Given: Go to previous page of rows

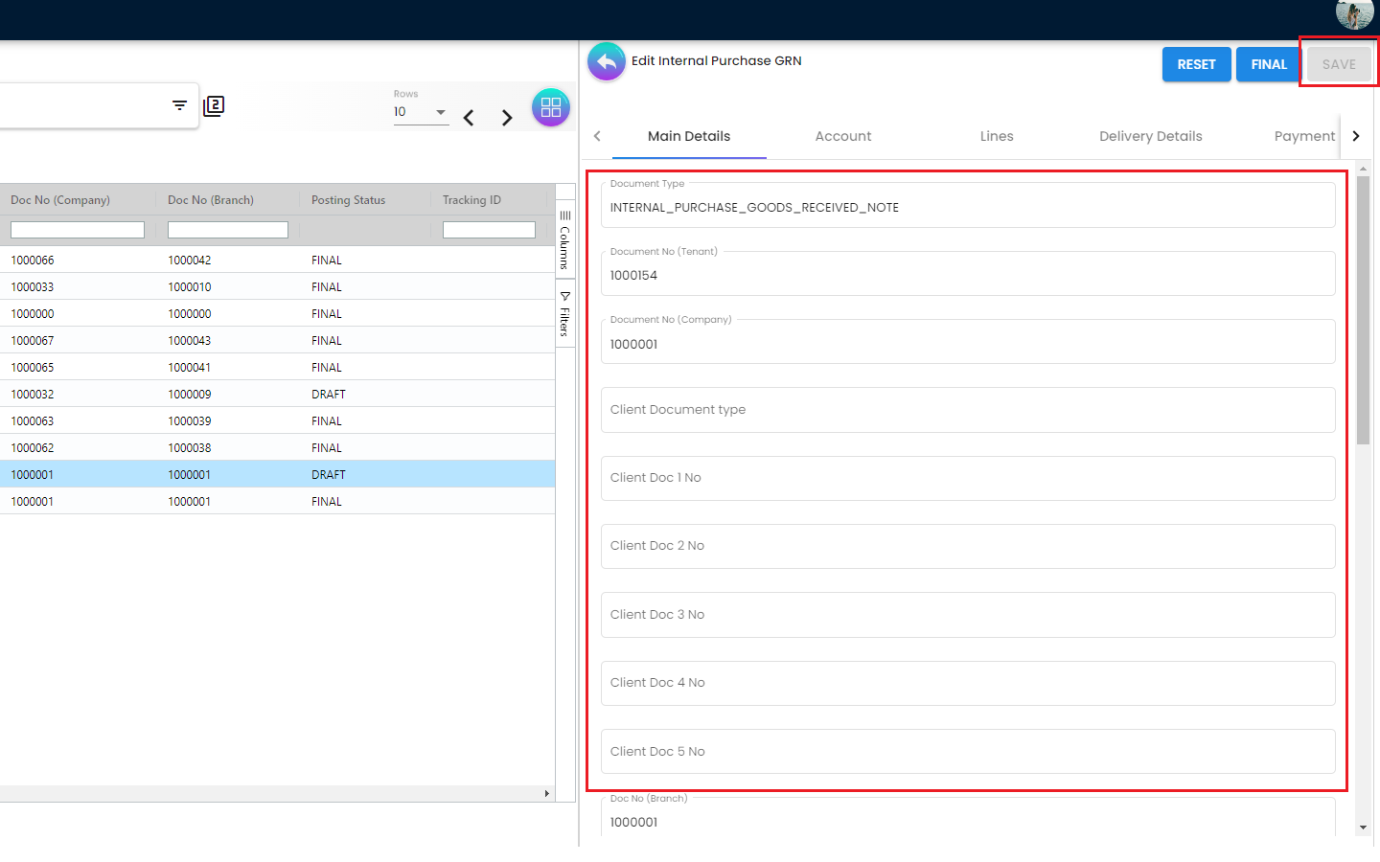Looking at the screenshot, I should tap(469, 118).
